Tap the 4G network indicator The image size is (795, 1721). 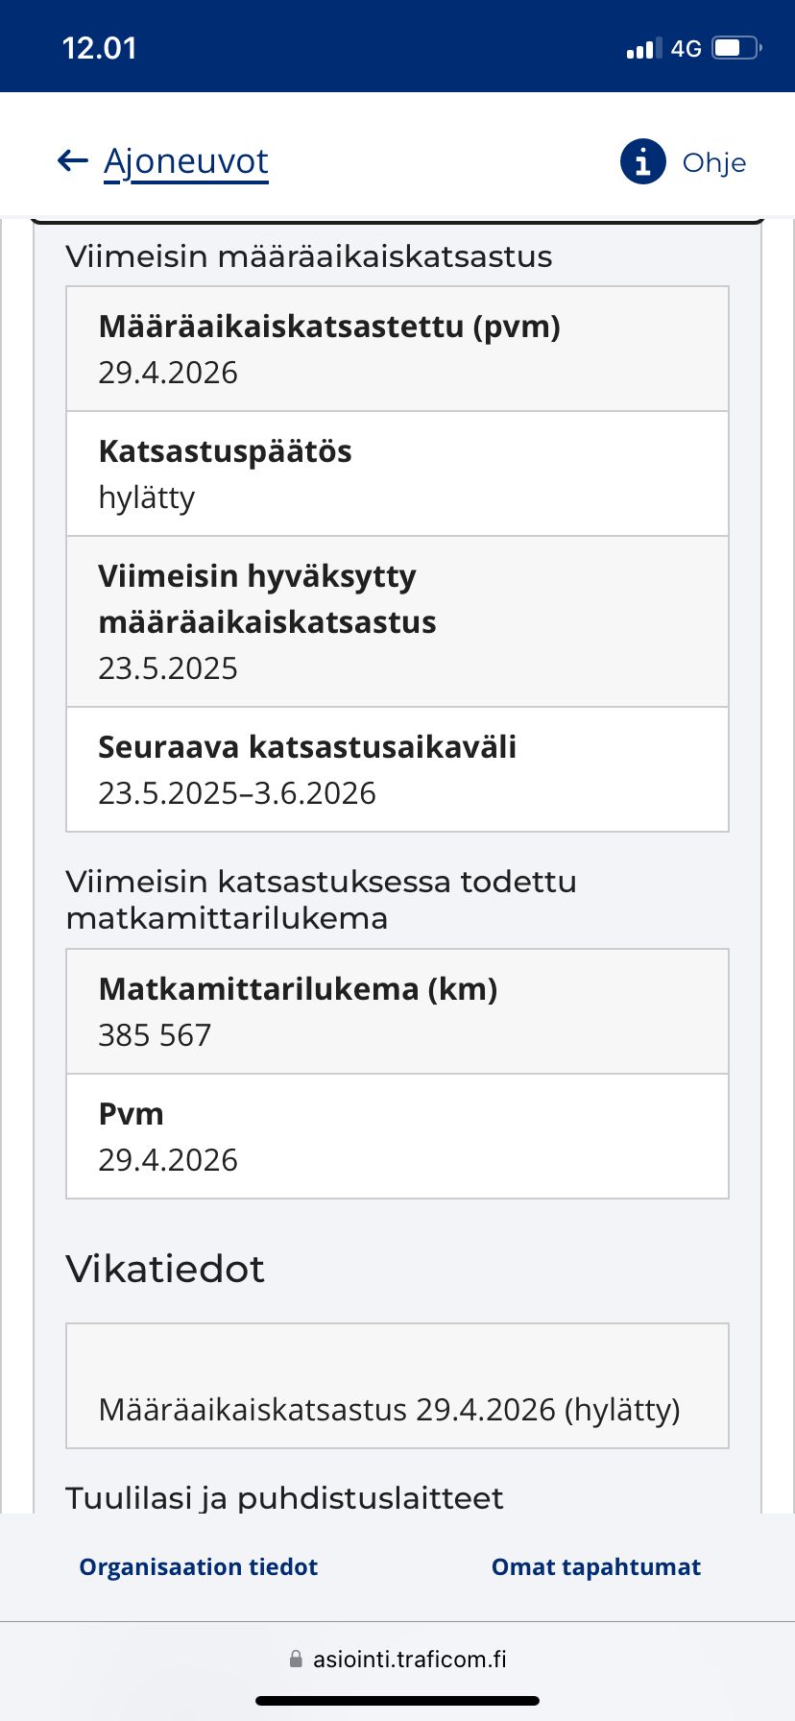tap(687, 48)
